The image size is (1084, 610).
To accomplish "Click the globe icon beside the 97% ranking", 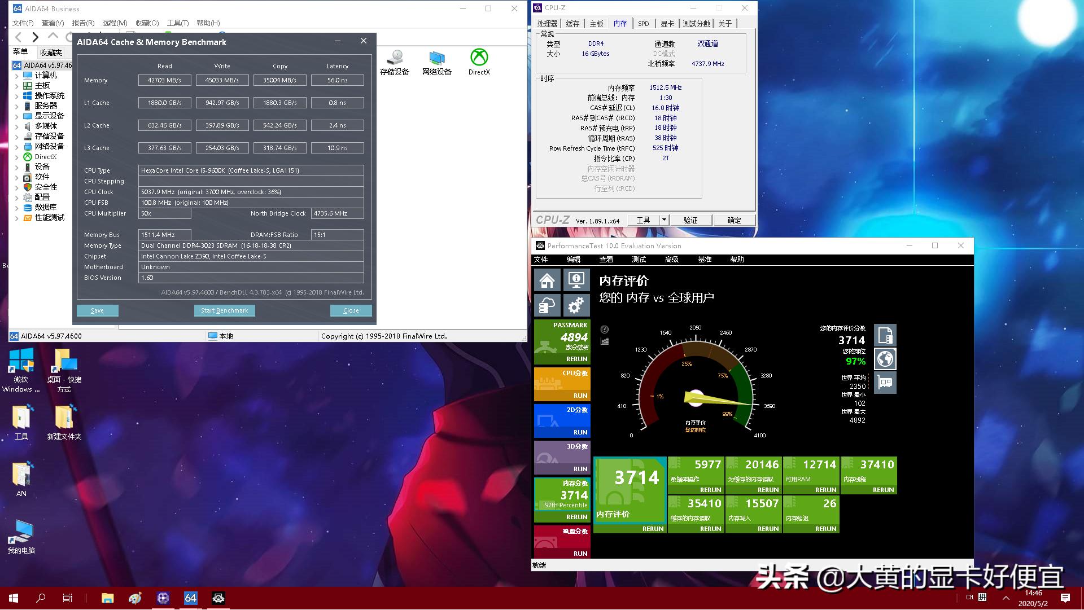I will 885,358.
